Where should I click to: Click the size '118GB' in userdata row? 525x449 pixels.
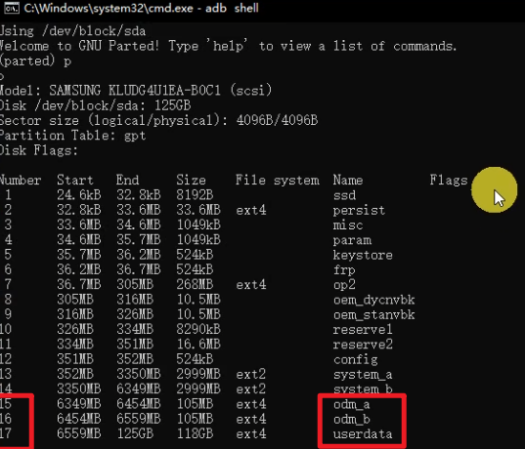[195, 433]
